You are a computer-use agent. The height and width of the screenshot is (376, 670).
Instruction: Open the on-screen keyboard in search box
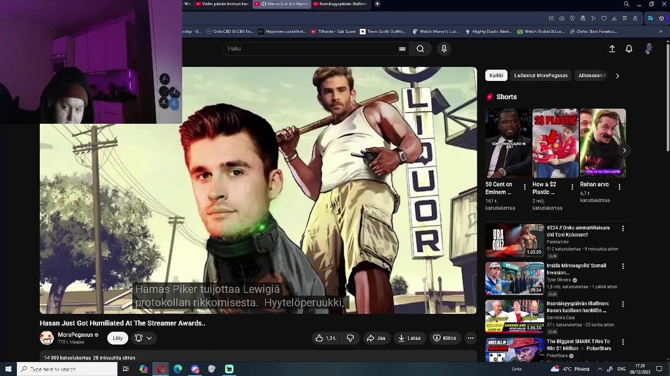pyautogui.click(x=402, y=49)
